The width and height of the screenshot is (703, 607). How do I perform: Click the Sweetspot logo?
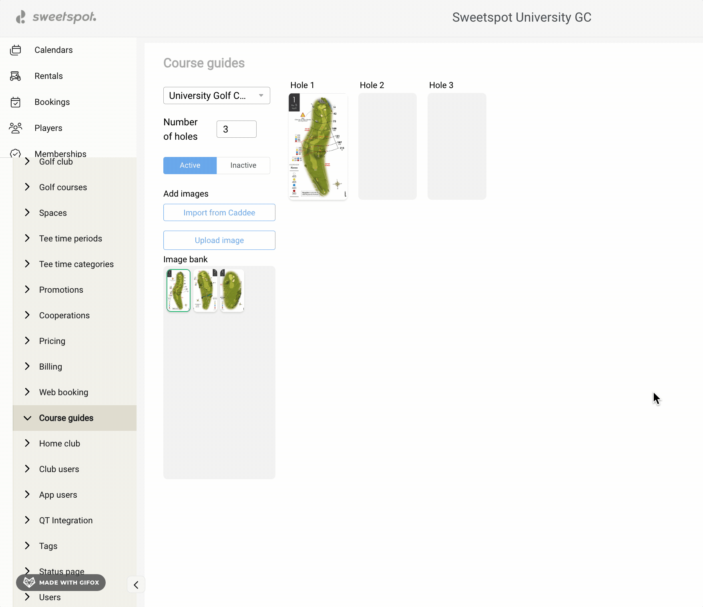click(x=56, y=17)
